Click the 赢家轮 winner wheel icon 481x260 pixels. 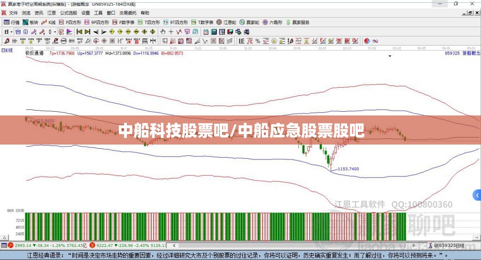249,23
